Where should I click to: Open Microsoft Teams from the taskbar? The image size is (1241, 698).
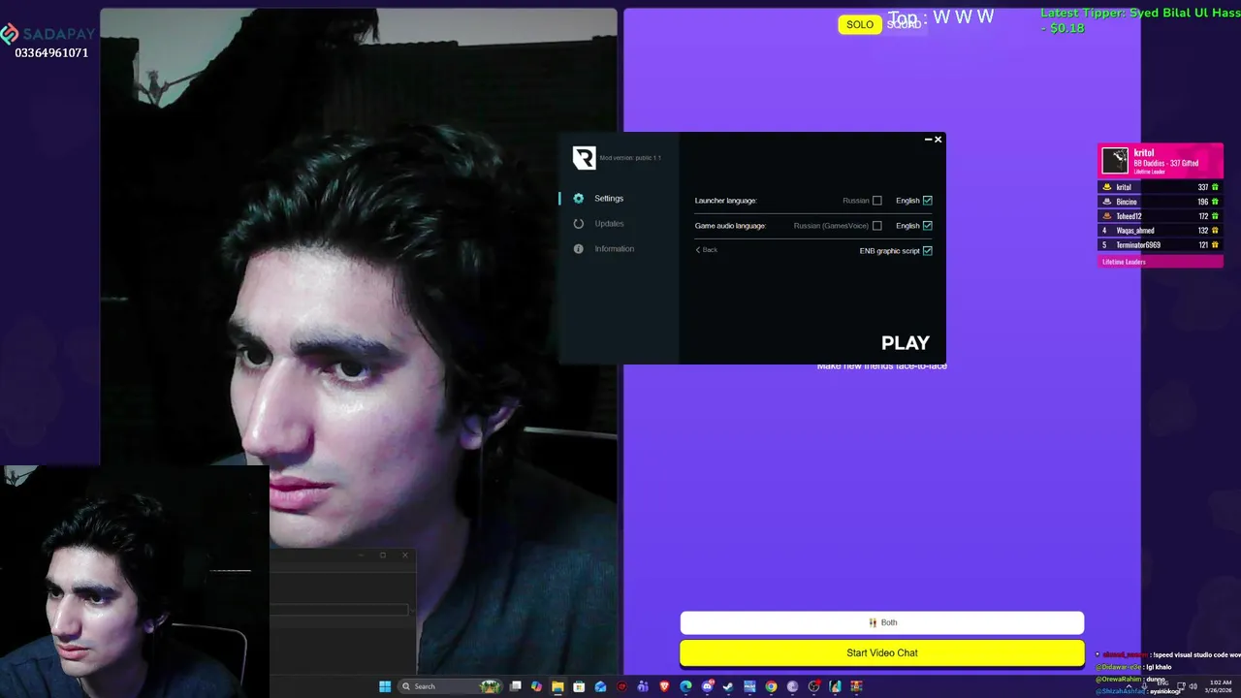[643, 686]
